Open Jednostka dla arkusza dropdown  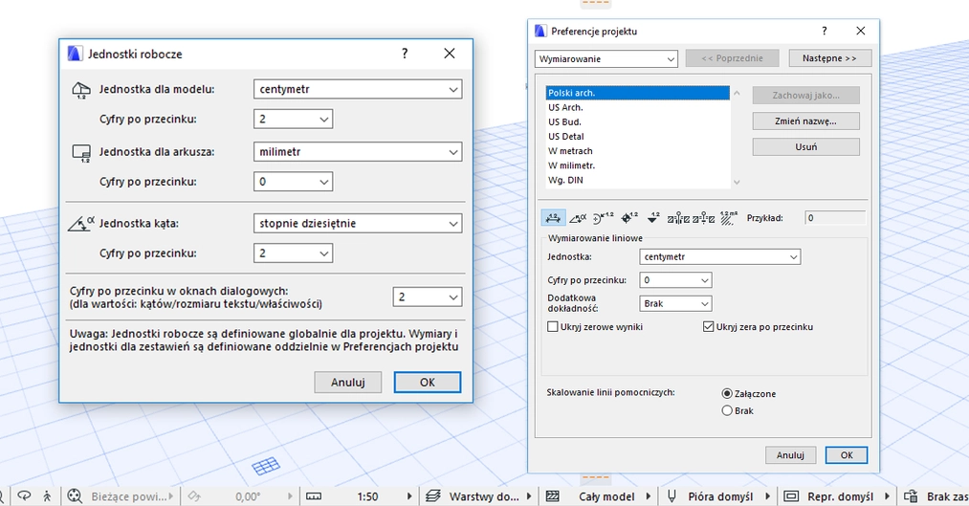358,151
